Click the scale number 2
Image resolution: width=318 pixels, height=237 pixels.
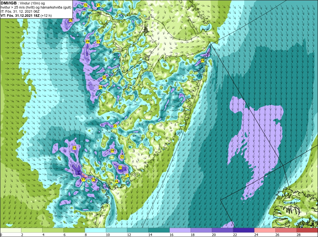pos(22,235)
